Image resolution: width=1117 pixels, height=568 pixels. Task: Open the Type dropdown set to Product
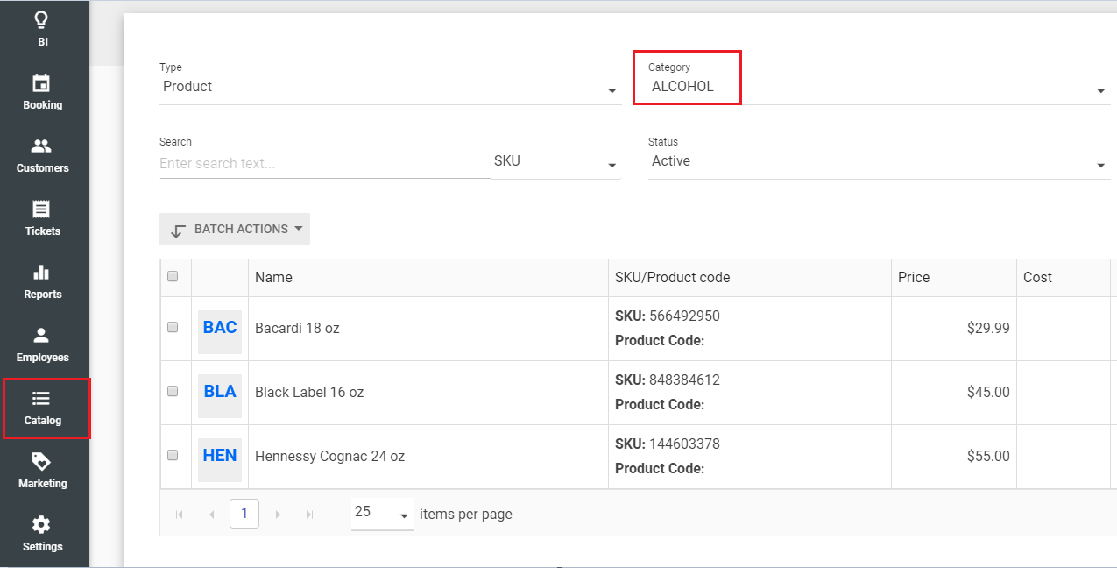tap(390, 87)
